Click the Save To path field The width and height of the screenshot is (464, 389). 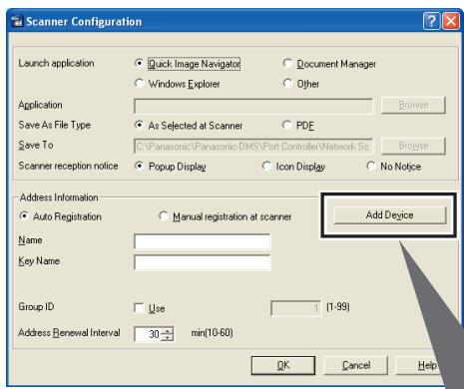pyautogui.click(x=253, y=147)
